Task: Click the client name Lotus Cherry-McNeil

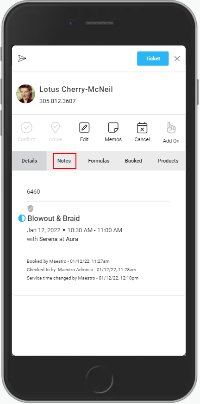Action: coord(76,90)
